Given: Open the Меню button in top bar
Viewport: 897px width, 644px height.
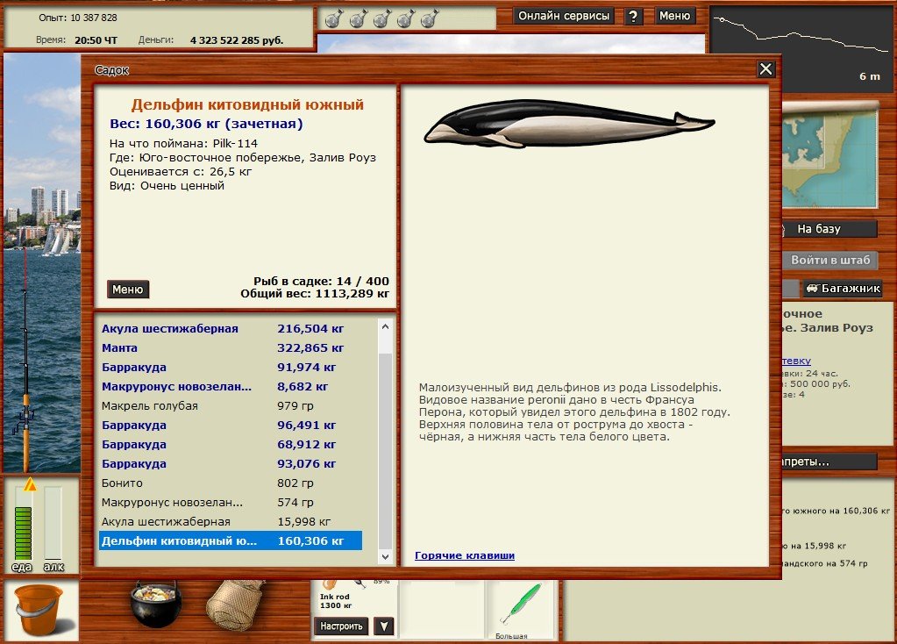Looking at the screenshot, I should [x=674, y=16].
